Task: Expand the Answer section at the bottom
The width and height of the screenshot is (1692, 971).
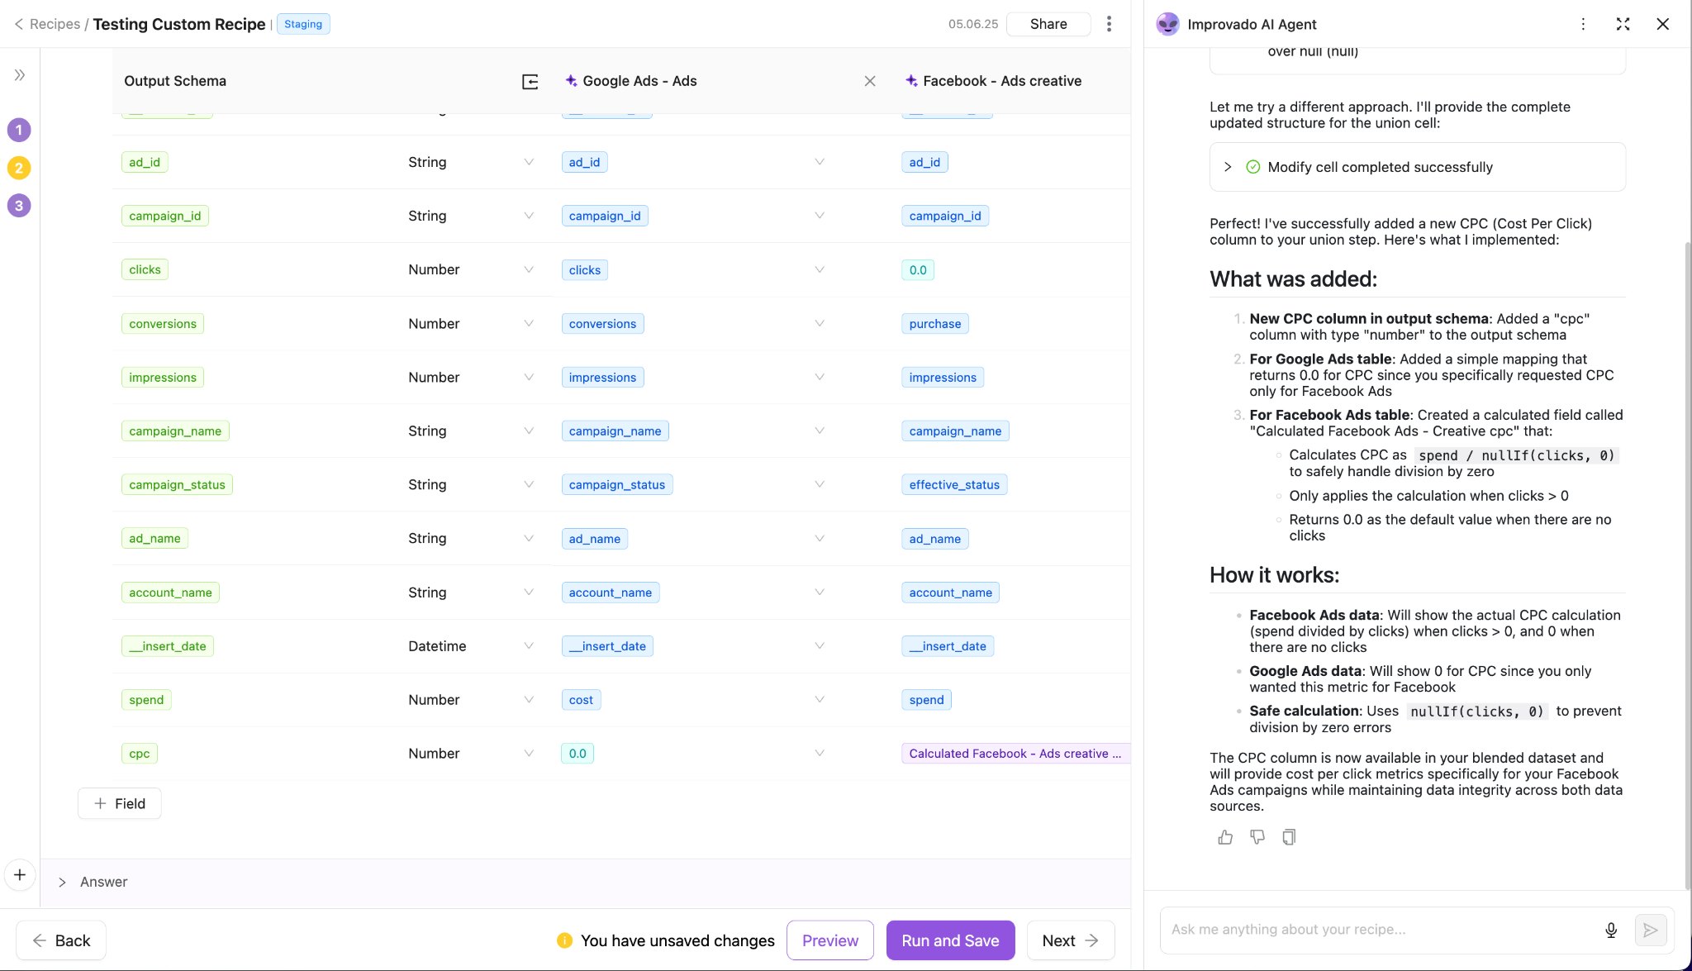Action: click(x=62, y=882)
